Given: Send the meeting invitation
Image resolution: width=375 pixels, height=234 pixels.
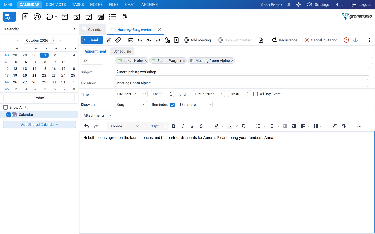Looking at the screenshot, I should (92, 40).
